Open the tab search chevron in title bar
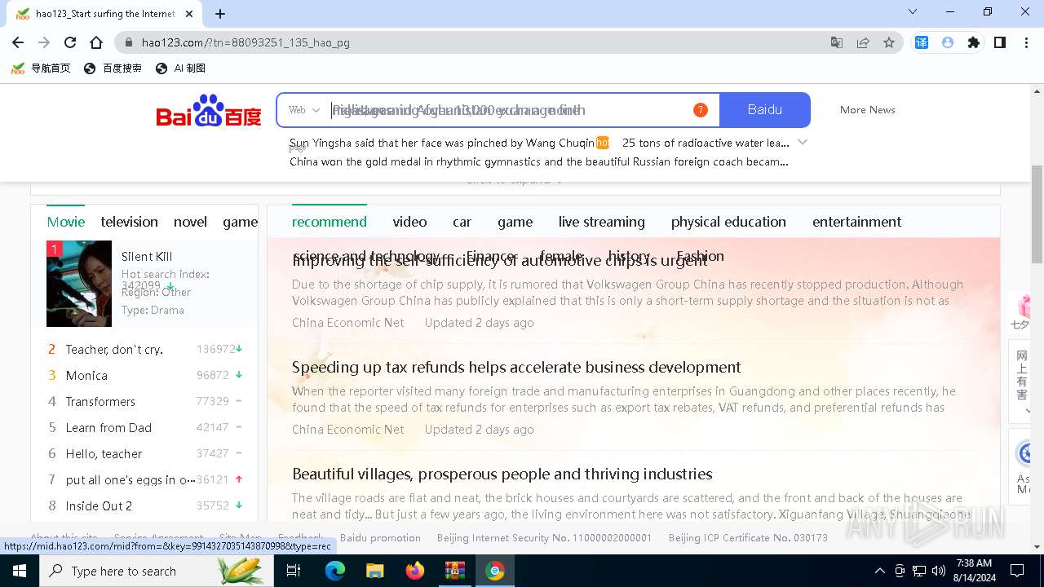 [913, 12]
